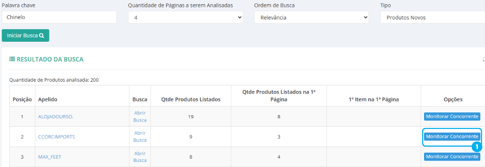Viewport: 485px width, 167px height.
Task: Click Abrir Busca for MAX_FEET row
Action: [140, 157]
